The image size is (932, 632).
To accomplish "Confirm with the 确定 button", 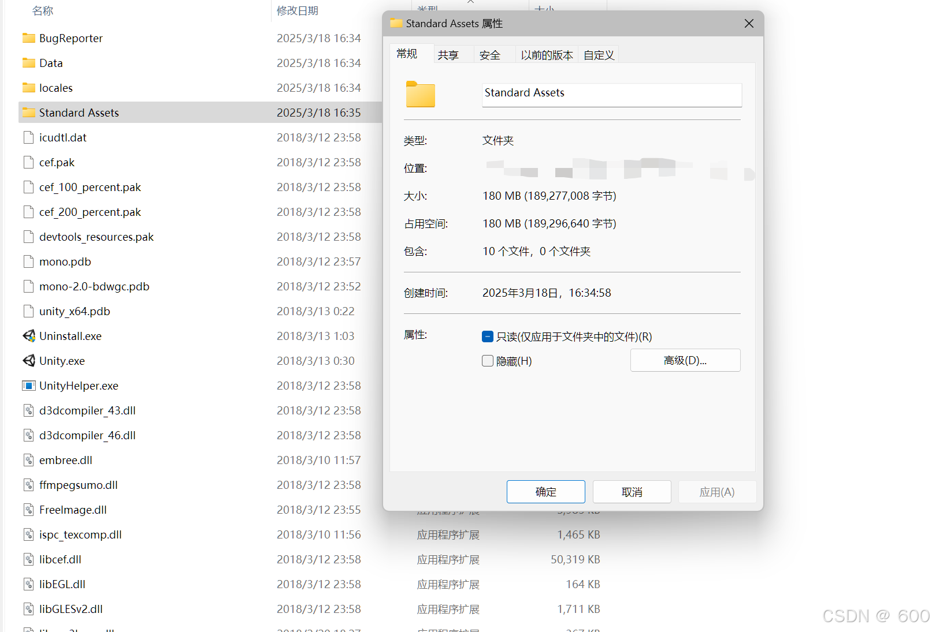I will (x=546, y=492).
